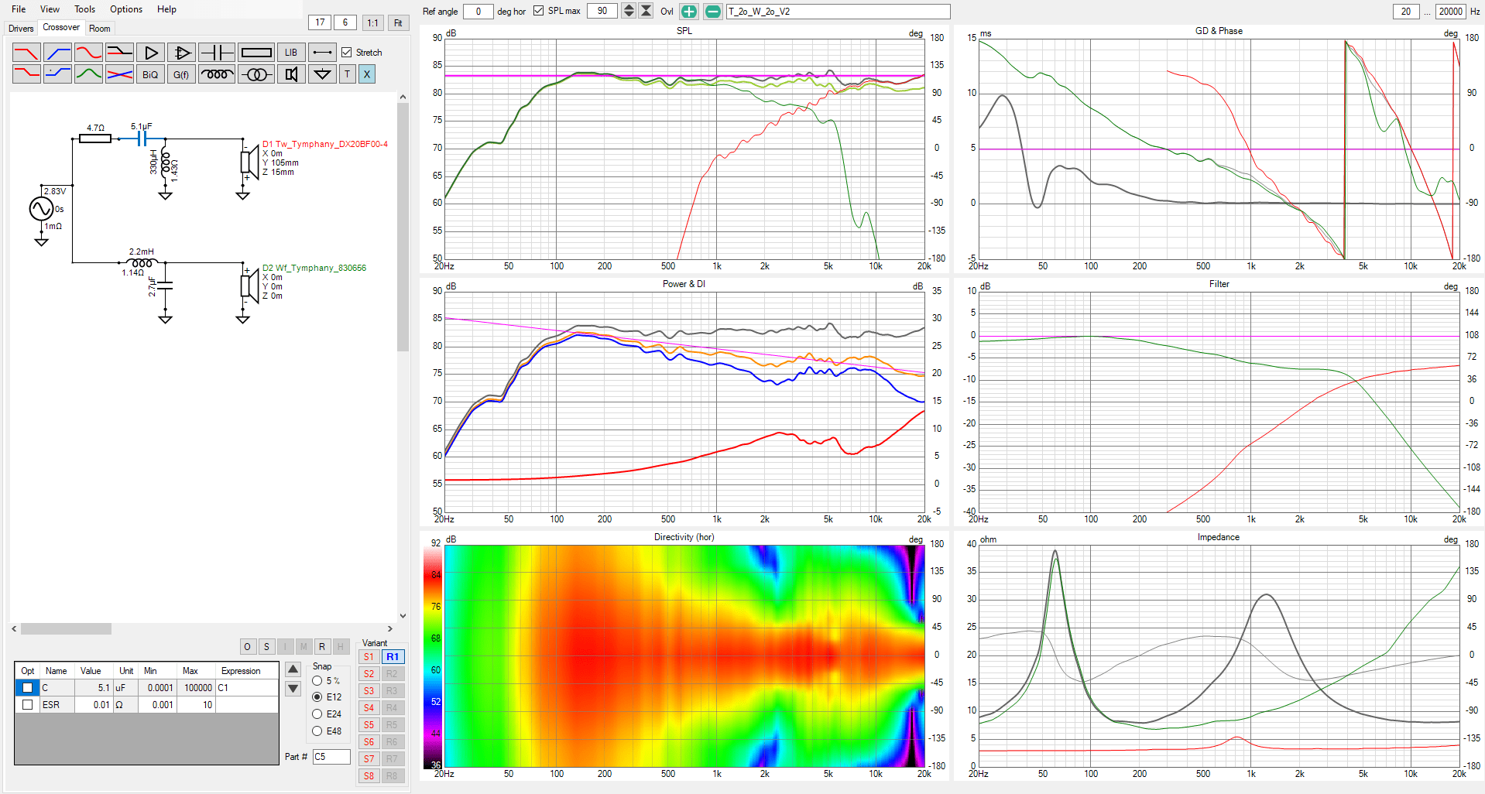This screenshot has width=1485, height=794.
Task: Insert the red S-curve filter block
Action: click(x=88, y=53)
